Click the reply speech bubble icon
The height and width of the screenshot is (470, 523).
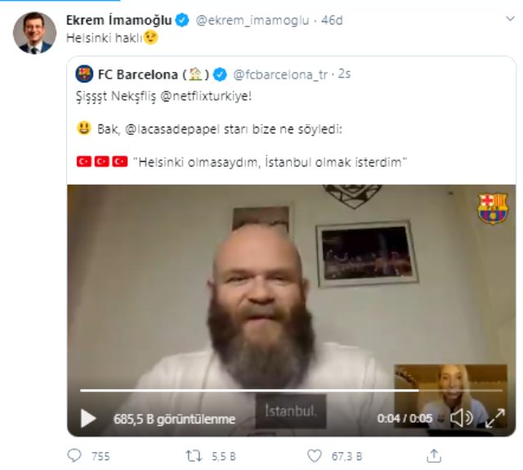pyautogui.click(x=74, y=455)
